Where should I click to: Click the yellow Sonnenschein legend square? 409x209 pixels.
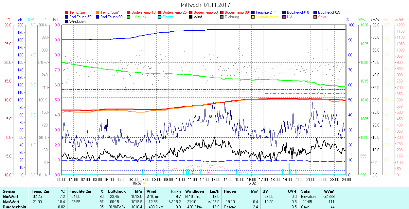pos(253,17)
